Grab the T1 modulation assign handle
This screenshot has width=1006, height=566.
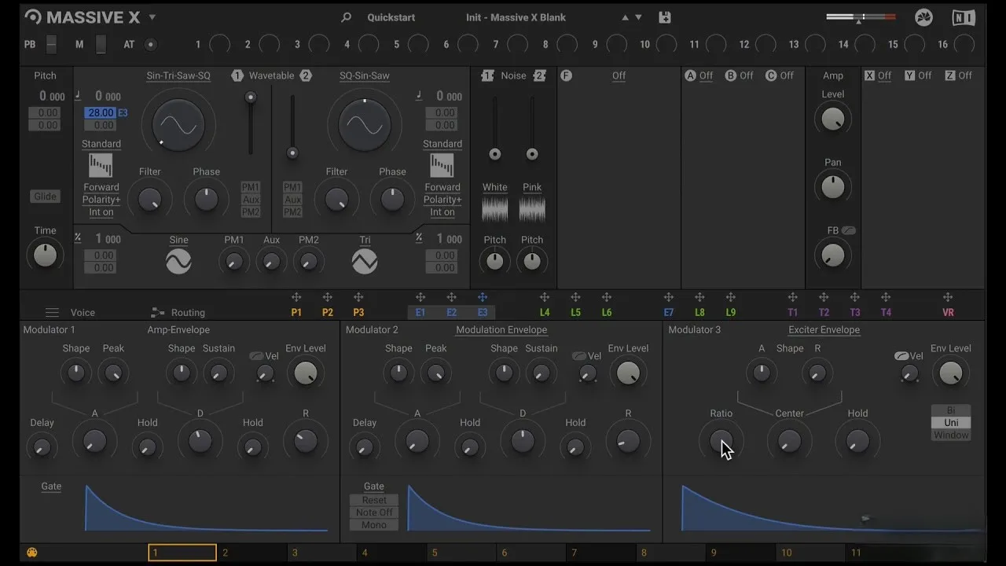[x=792, y=297]
